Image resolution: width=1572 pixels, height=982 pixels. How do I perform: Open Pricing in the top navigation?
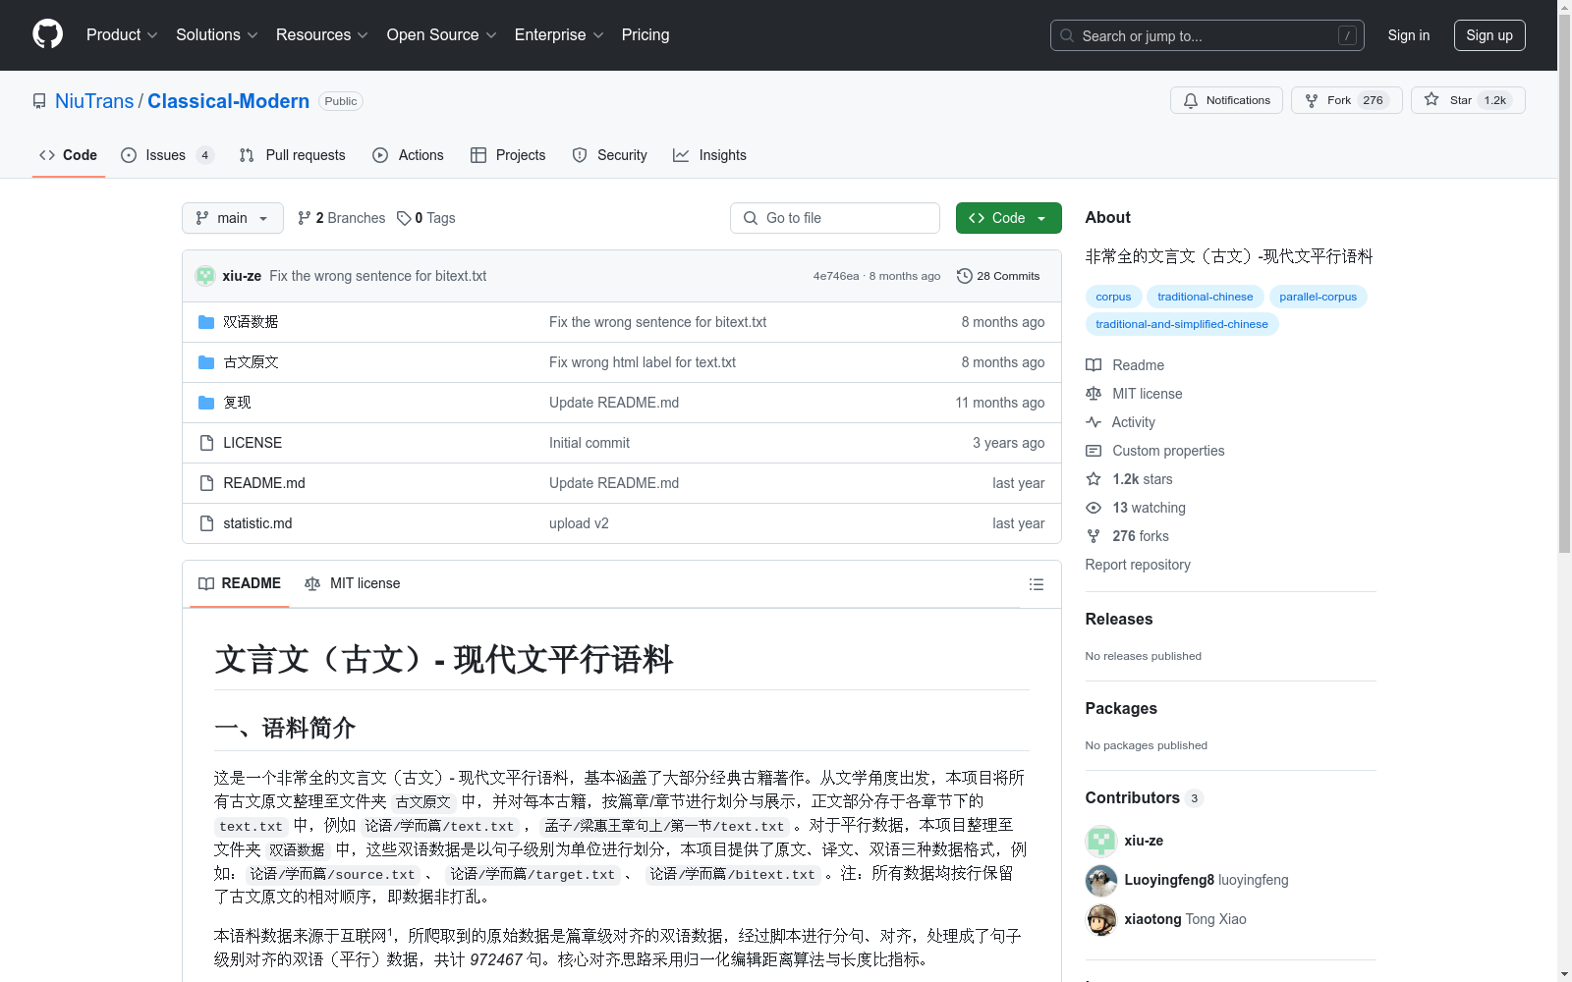(646, 34)
